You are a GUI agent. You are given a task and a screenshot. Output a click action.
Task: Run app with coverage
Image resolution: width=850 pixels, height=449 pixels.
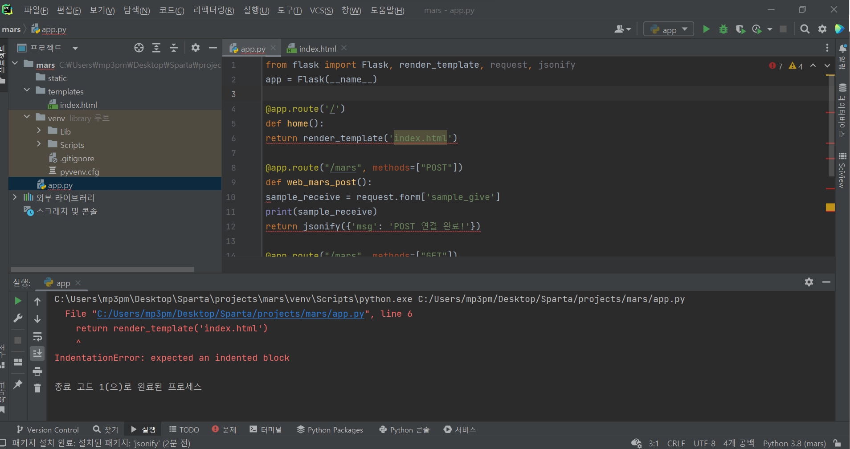point(740,29)
